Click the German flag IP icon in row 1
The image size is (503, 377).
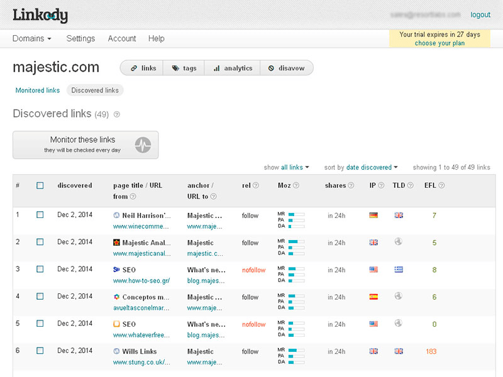click(x=373, y=214)
